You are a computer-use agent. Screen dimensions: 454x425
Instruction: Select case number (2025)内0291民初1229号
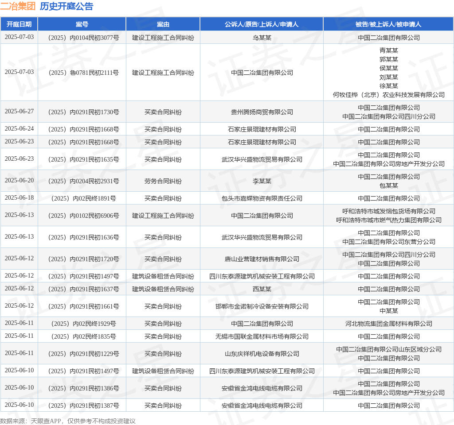(x=82, y=354)
